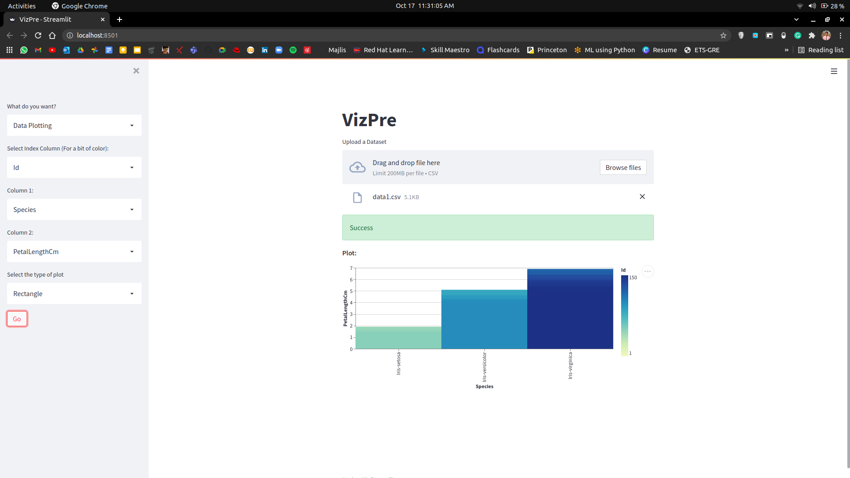Click the Browse files button
The image size is (850, 478).
(x=623, y=168)
